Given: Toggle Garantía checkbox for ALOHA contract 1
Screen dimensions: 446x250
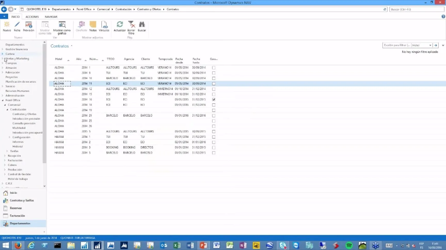Looking at the screenshot, I should pos(214,68).
